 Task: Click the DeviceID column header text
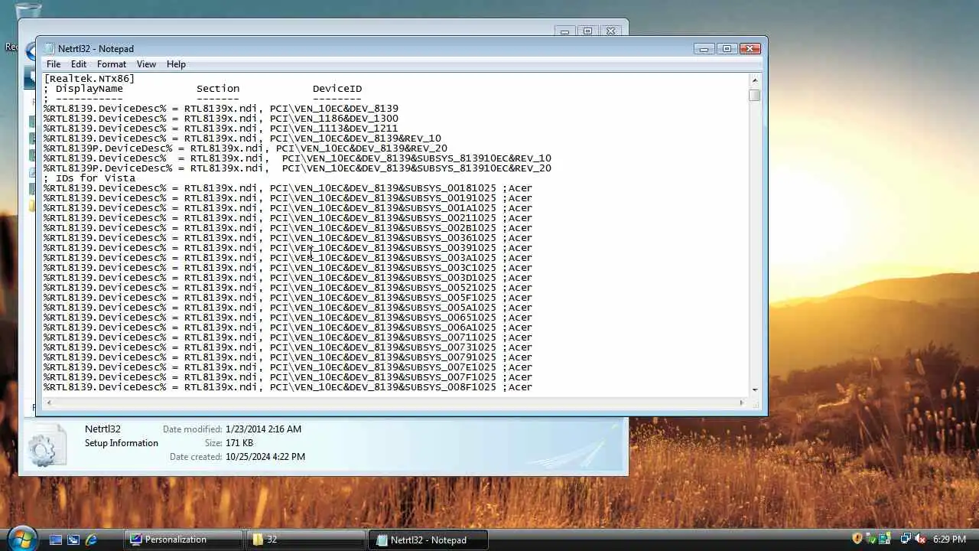(x=337, y=89)
